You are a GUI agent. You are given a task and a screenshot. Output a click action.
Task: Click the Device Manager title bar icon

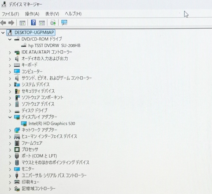4,4
